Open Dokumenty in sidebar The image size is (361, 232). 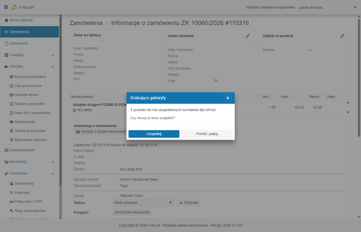coord(18,44)
